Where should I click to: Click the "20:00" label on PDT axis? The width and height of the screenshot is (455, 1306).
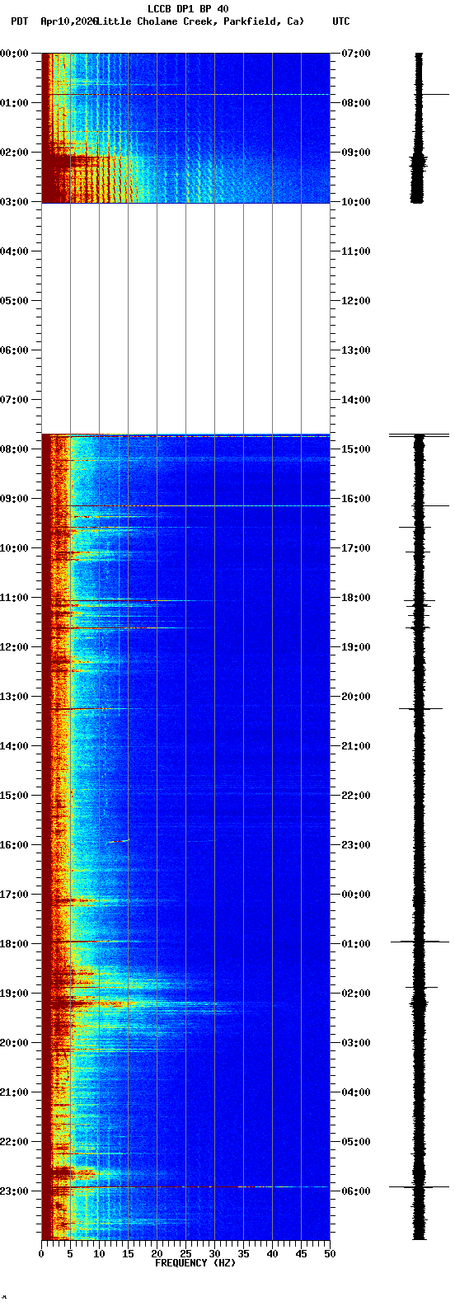tap(14, 1043)
